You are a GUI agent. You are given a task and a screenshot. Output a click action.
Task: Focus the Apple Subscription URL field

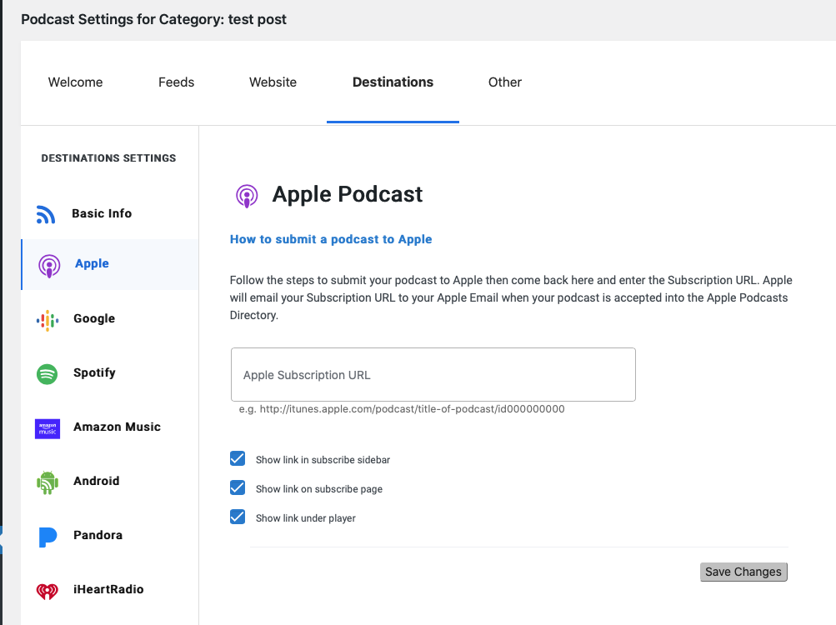click(433, 374)
